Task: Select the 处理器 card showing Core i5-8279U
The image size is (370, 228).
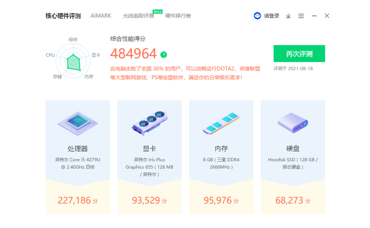Action: pyautogui.click(x=77, y=157)
